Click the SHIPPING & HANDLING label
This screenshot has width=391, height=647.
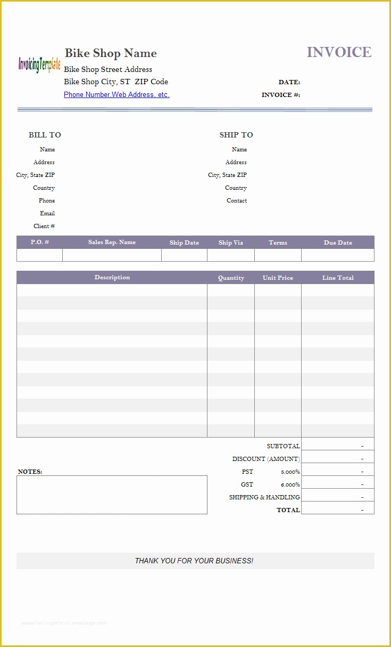coord(264,497)
